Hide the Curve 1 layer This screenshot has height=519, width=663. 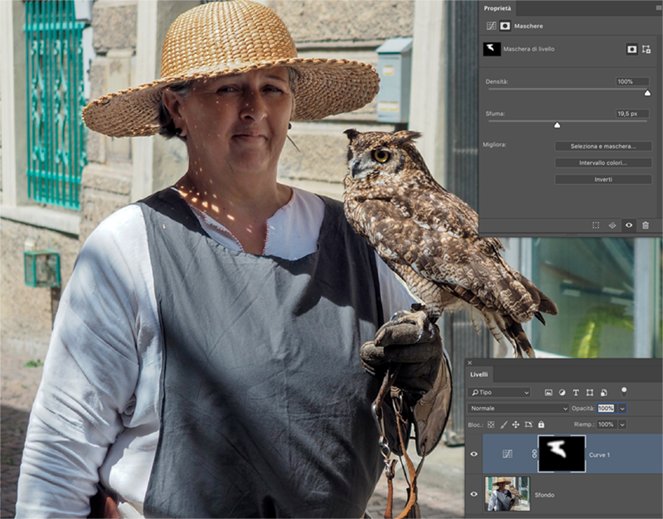[474, 454]
